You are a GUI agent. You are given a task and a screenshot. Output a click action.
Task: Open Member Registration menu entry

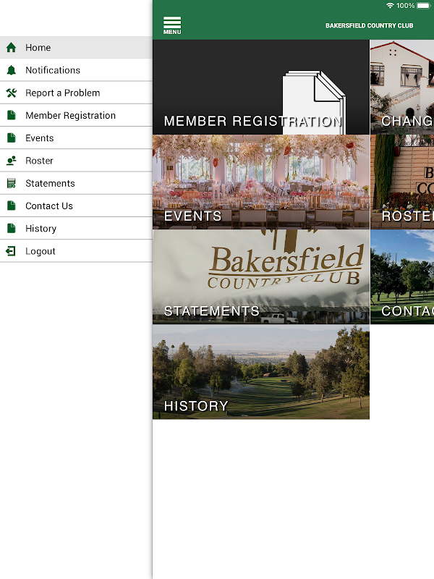point(76,115)
